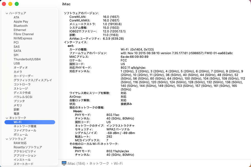
Task: Collapse the ハードウェア section
Action: 7,13
